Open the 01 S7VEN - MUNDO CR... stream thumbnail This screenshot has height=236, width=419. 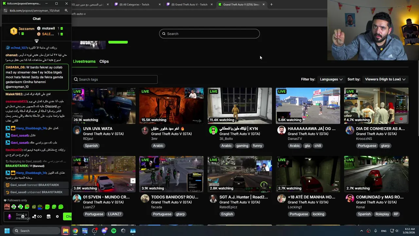point(103,174)
